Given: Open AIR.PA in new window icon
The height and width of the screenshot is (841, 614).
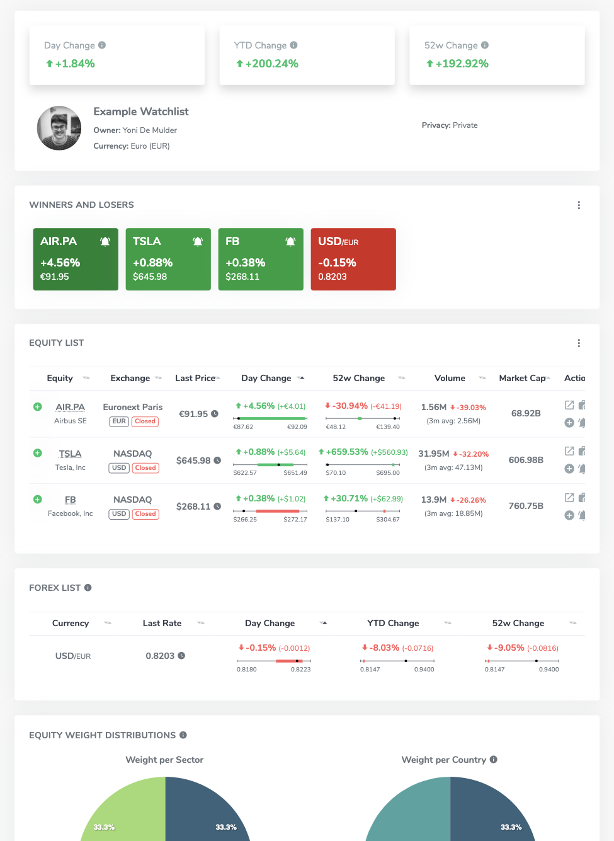Looking at the screenshot, I should point(569,405).
